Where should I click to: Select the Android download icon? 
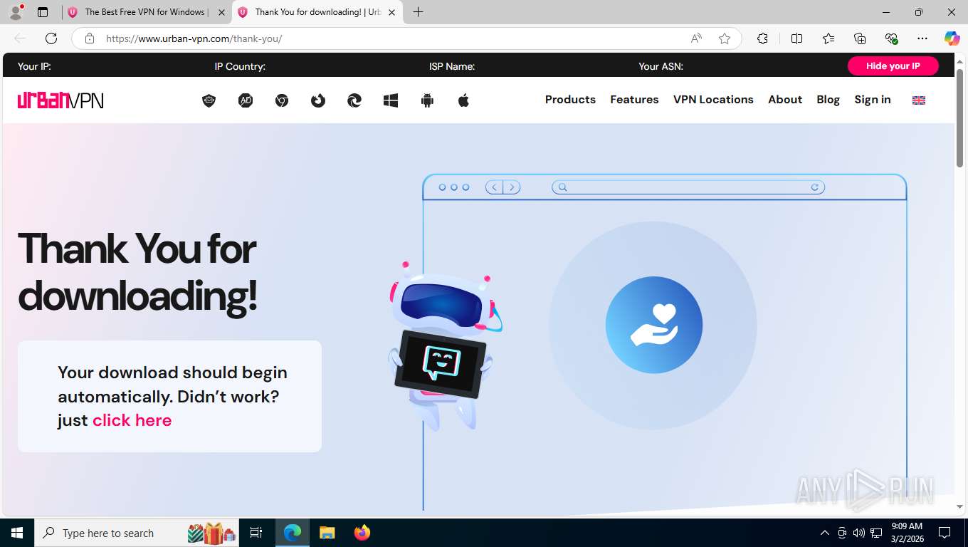(427, 100)
